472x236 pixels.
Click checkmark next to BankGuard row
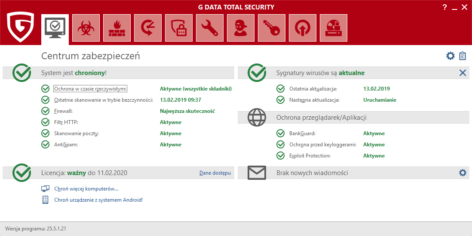pyautogui.click(x=280, y=133)
